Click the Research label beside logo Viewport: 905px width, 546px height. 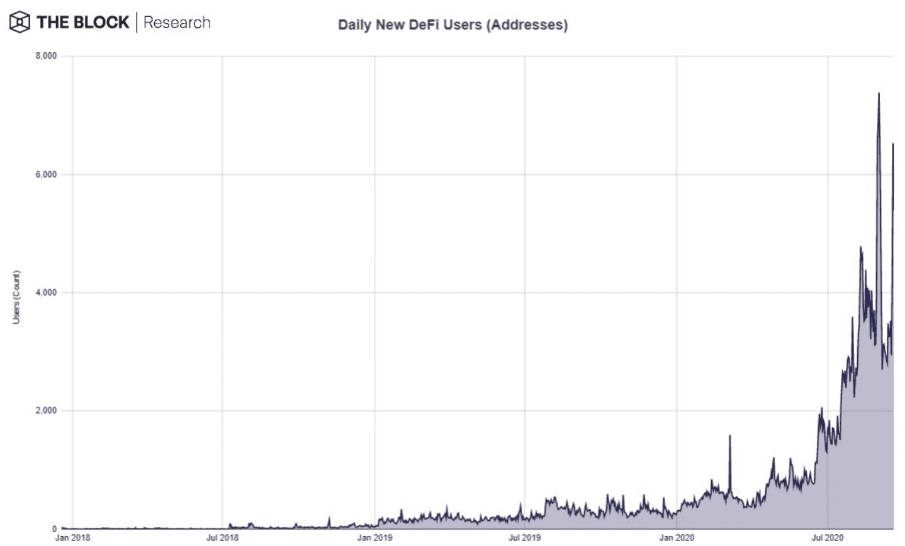click(177, 23)
